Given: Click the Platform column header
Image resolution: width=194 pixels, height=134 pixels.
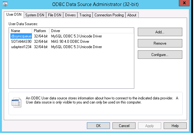Looking at the screenshot, I should (41, 31).
